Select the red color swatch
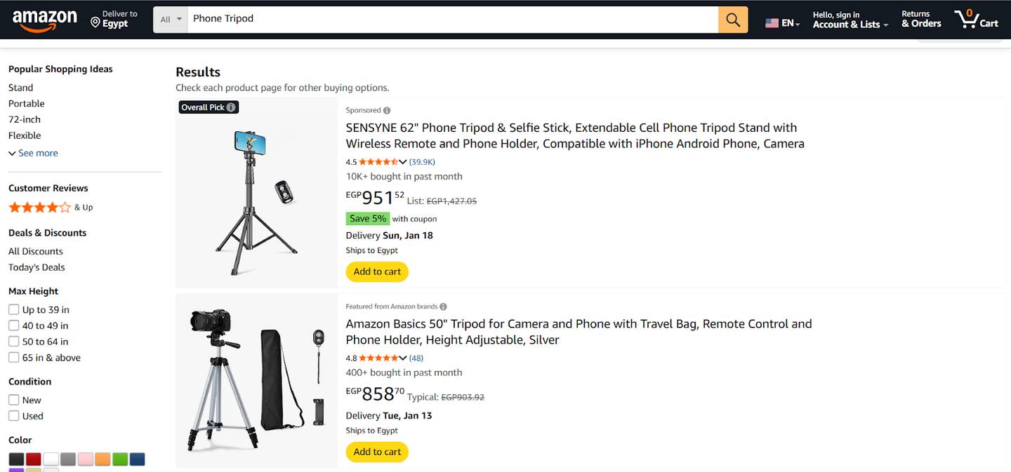The image size is (1011, 472). point(33,460)
